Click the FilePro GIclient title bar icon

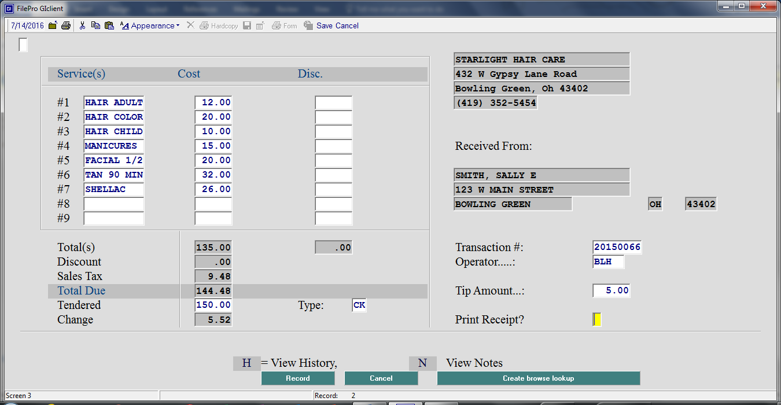click(x=9, y=9)
